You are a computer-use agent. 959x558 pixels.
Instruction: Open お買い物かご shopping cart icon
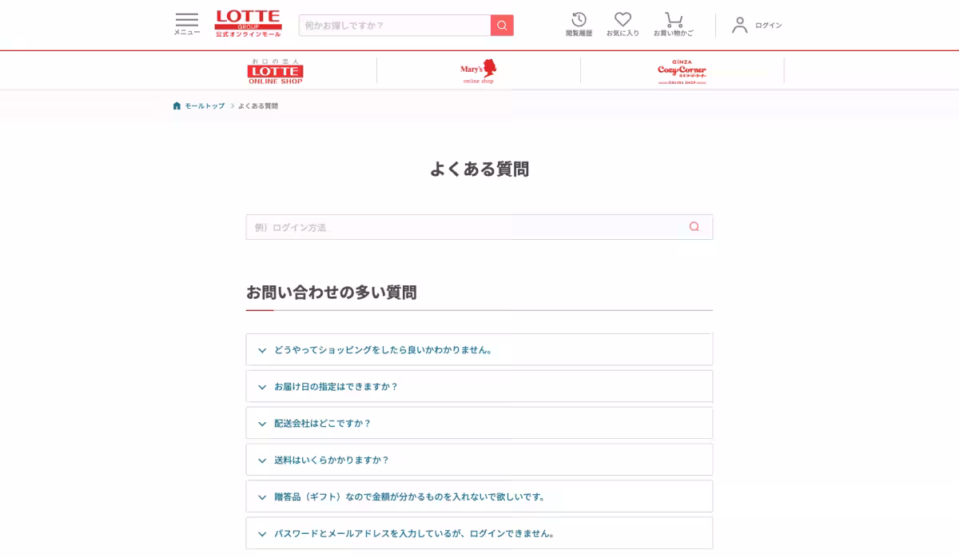point(674,25)
